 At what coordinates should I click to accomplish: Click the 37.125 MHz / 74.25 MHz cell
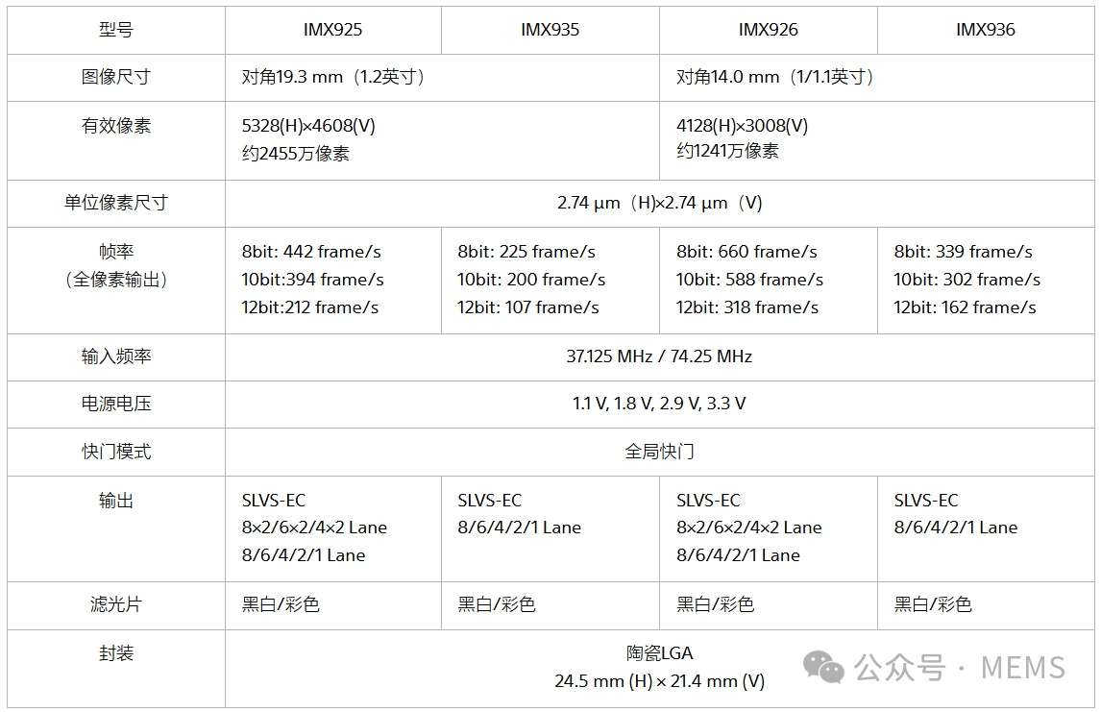tap(659, 356)
